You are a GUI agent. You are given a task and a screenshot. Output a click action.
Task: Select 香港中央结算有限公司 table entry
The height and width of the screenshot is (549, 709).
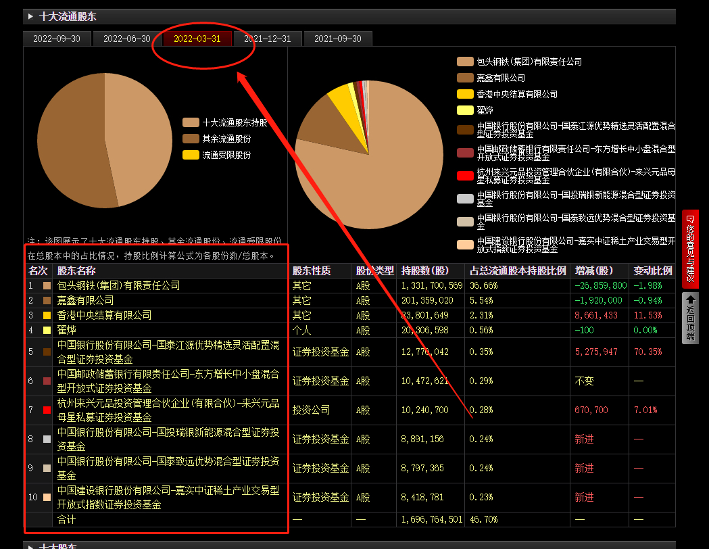pyautogui.click(x=104, y=315)
